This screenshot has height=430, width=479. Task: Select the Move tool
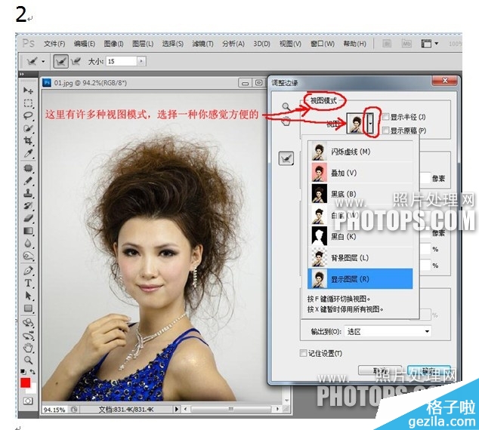[x=28, y=91]
